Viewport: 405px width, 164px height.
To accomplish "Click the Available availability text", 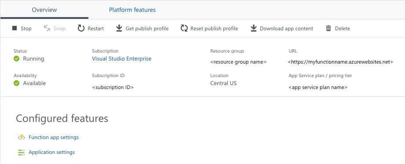I will tap(34, 83).
